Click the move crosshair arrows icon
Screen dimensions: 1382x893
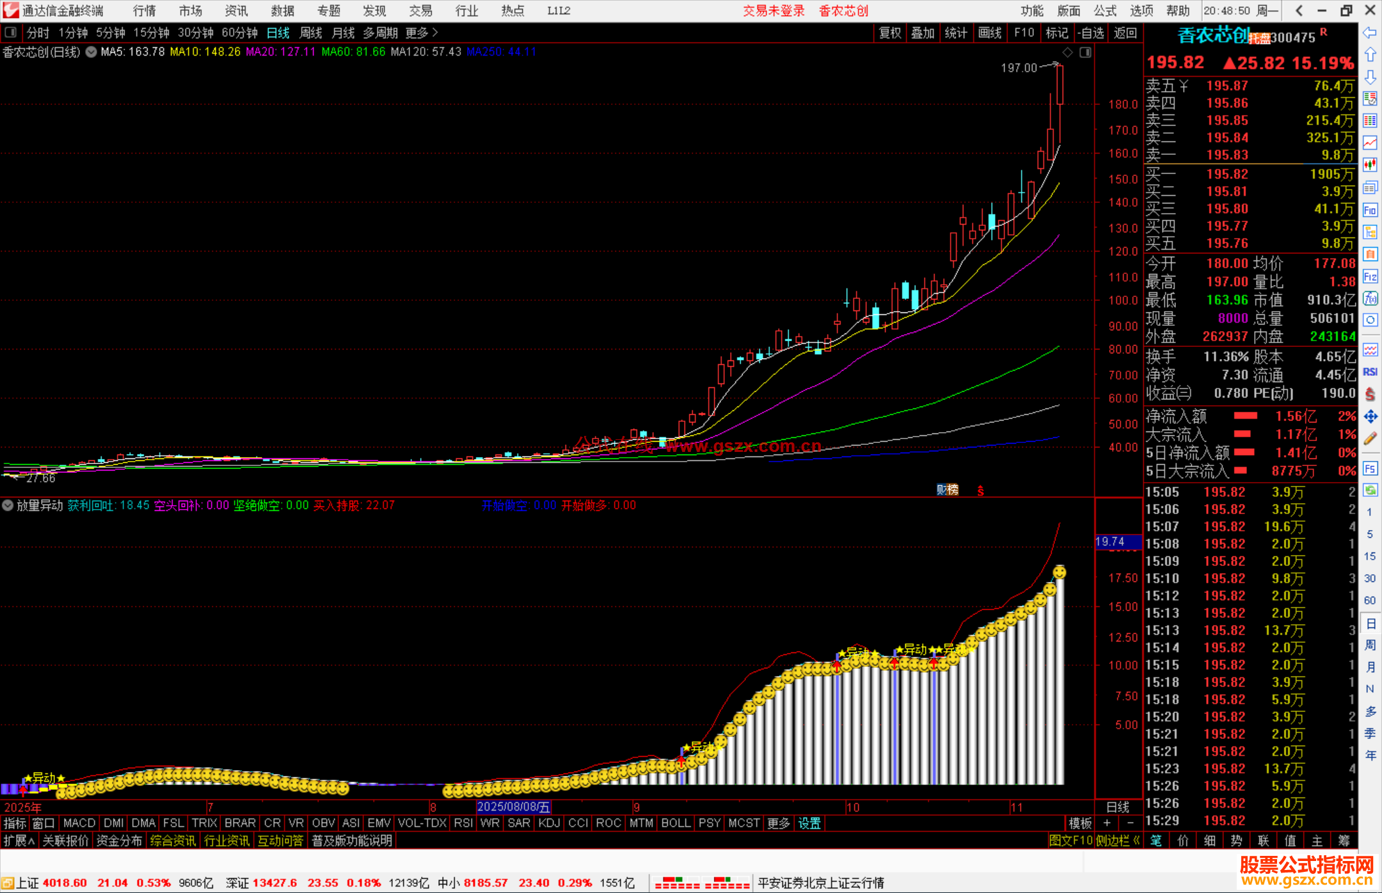[x=1370, y=417]
